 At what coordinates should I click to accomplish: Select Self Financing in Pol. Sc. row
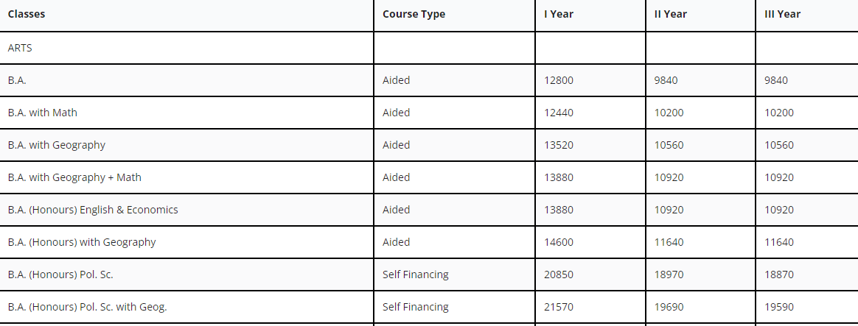pos(415,274)
